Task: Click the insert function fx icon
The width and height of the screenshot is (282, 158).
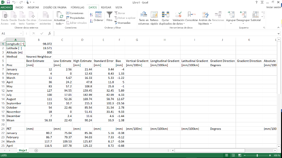Action: (50, 33)
